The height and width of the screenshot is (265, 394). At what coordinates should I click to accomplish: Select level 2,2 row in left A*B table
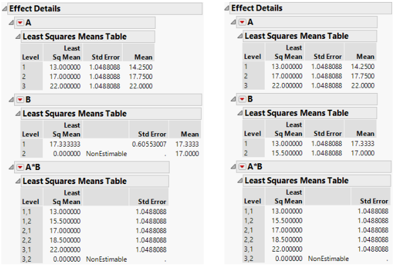tap(94, 240)
